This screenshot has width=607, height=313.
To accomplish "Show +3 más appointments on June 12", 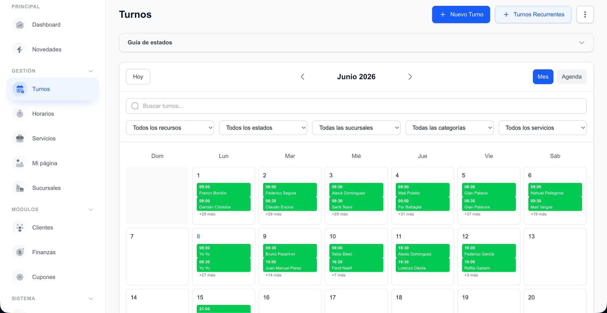I will pyautogui.click(x=471, y=275).
